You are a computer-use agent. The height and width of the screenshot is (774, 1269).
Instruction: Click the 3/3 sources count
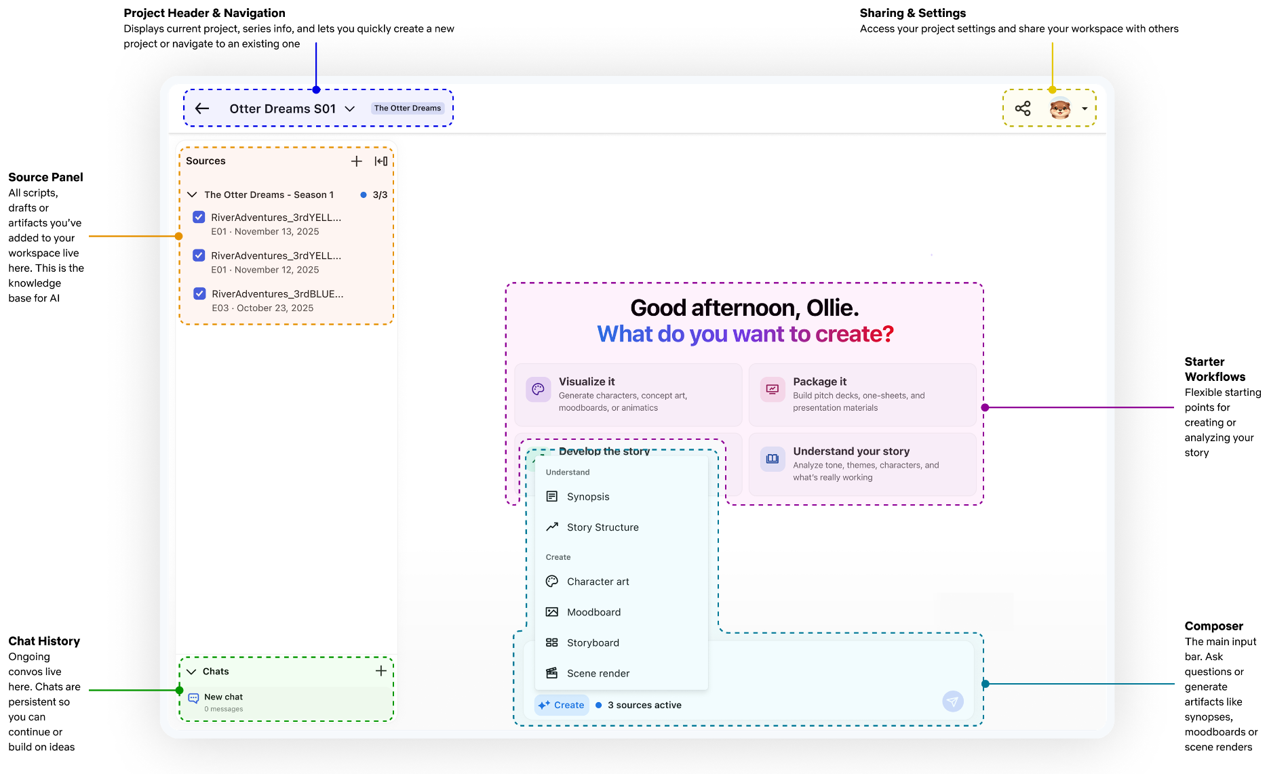380,195
